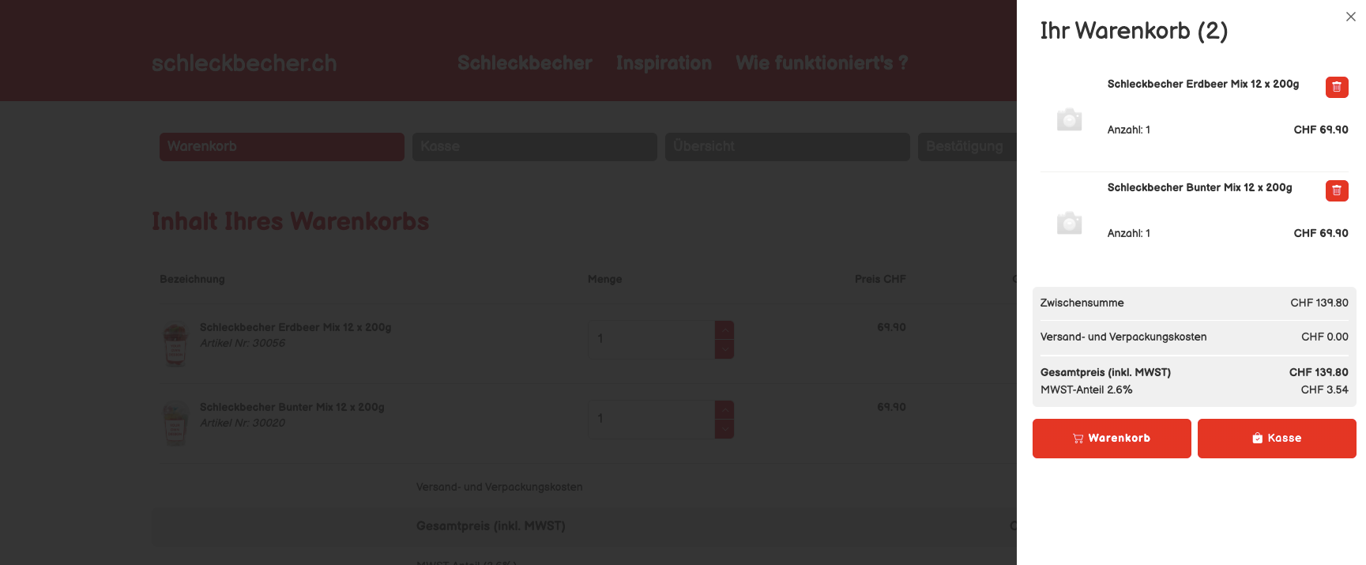1366x565 pixels.
Task: Increase quantity of Erdbeer Mix with up arrow
Action: (x=724, y=330)
